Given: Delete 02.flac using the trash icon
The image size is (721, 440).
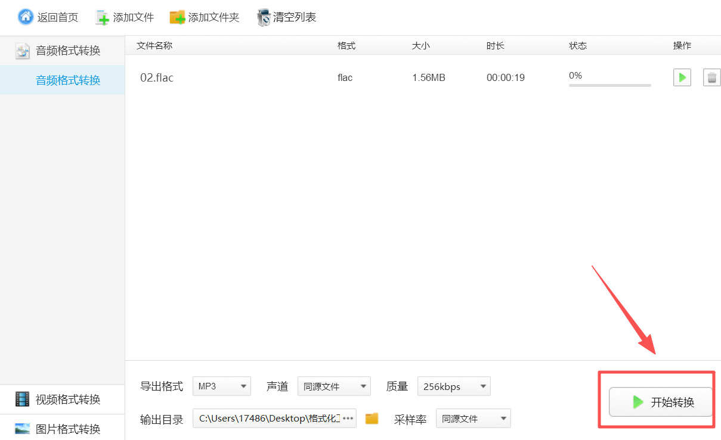Looking at the screenshot, I should [713, 77].
